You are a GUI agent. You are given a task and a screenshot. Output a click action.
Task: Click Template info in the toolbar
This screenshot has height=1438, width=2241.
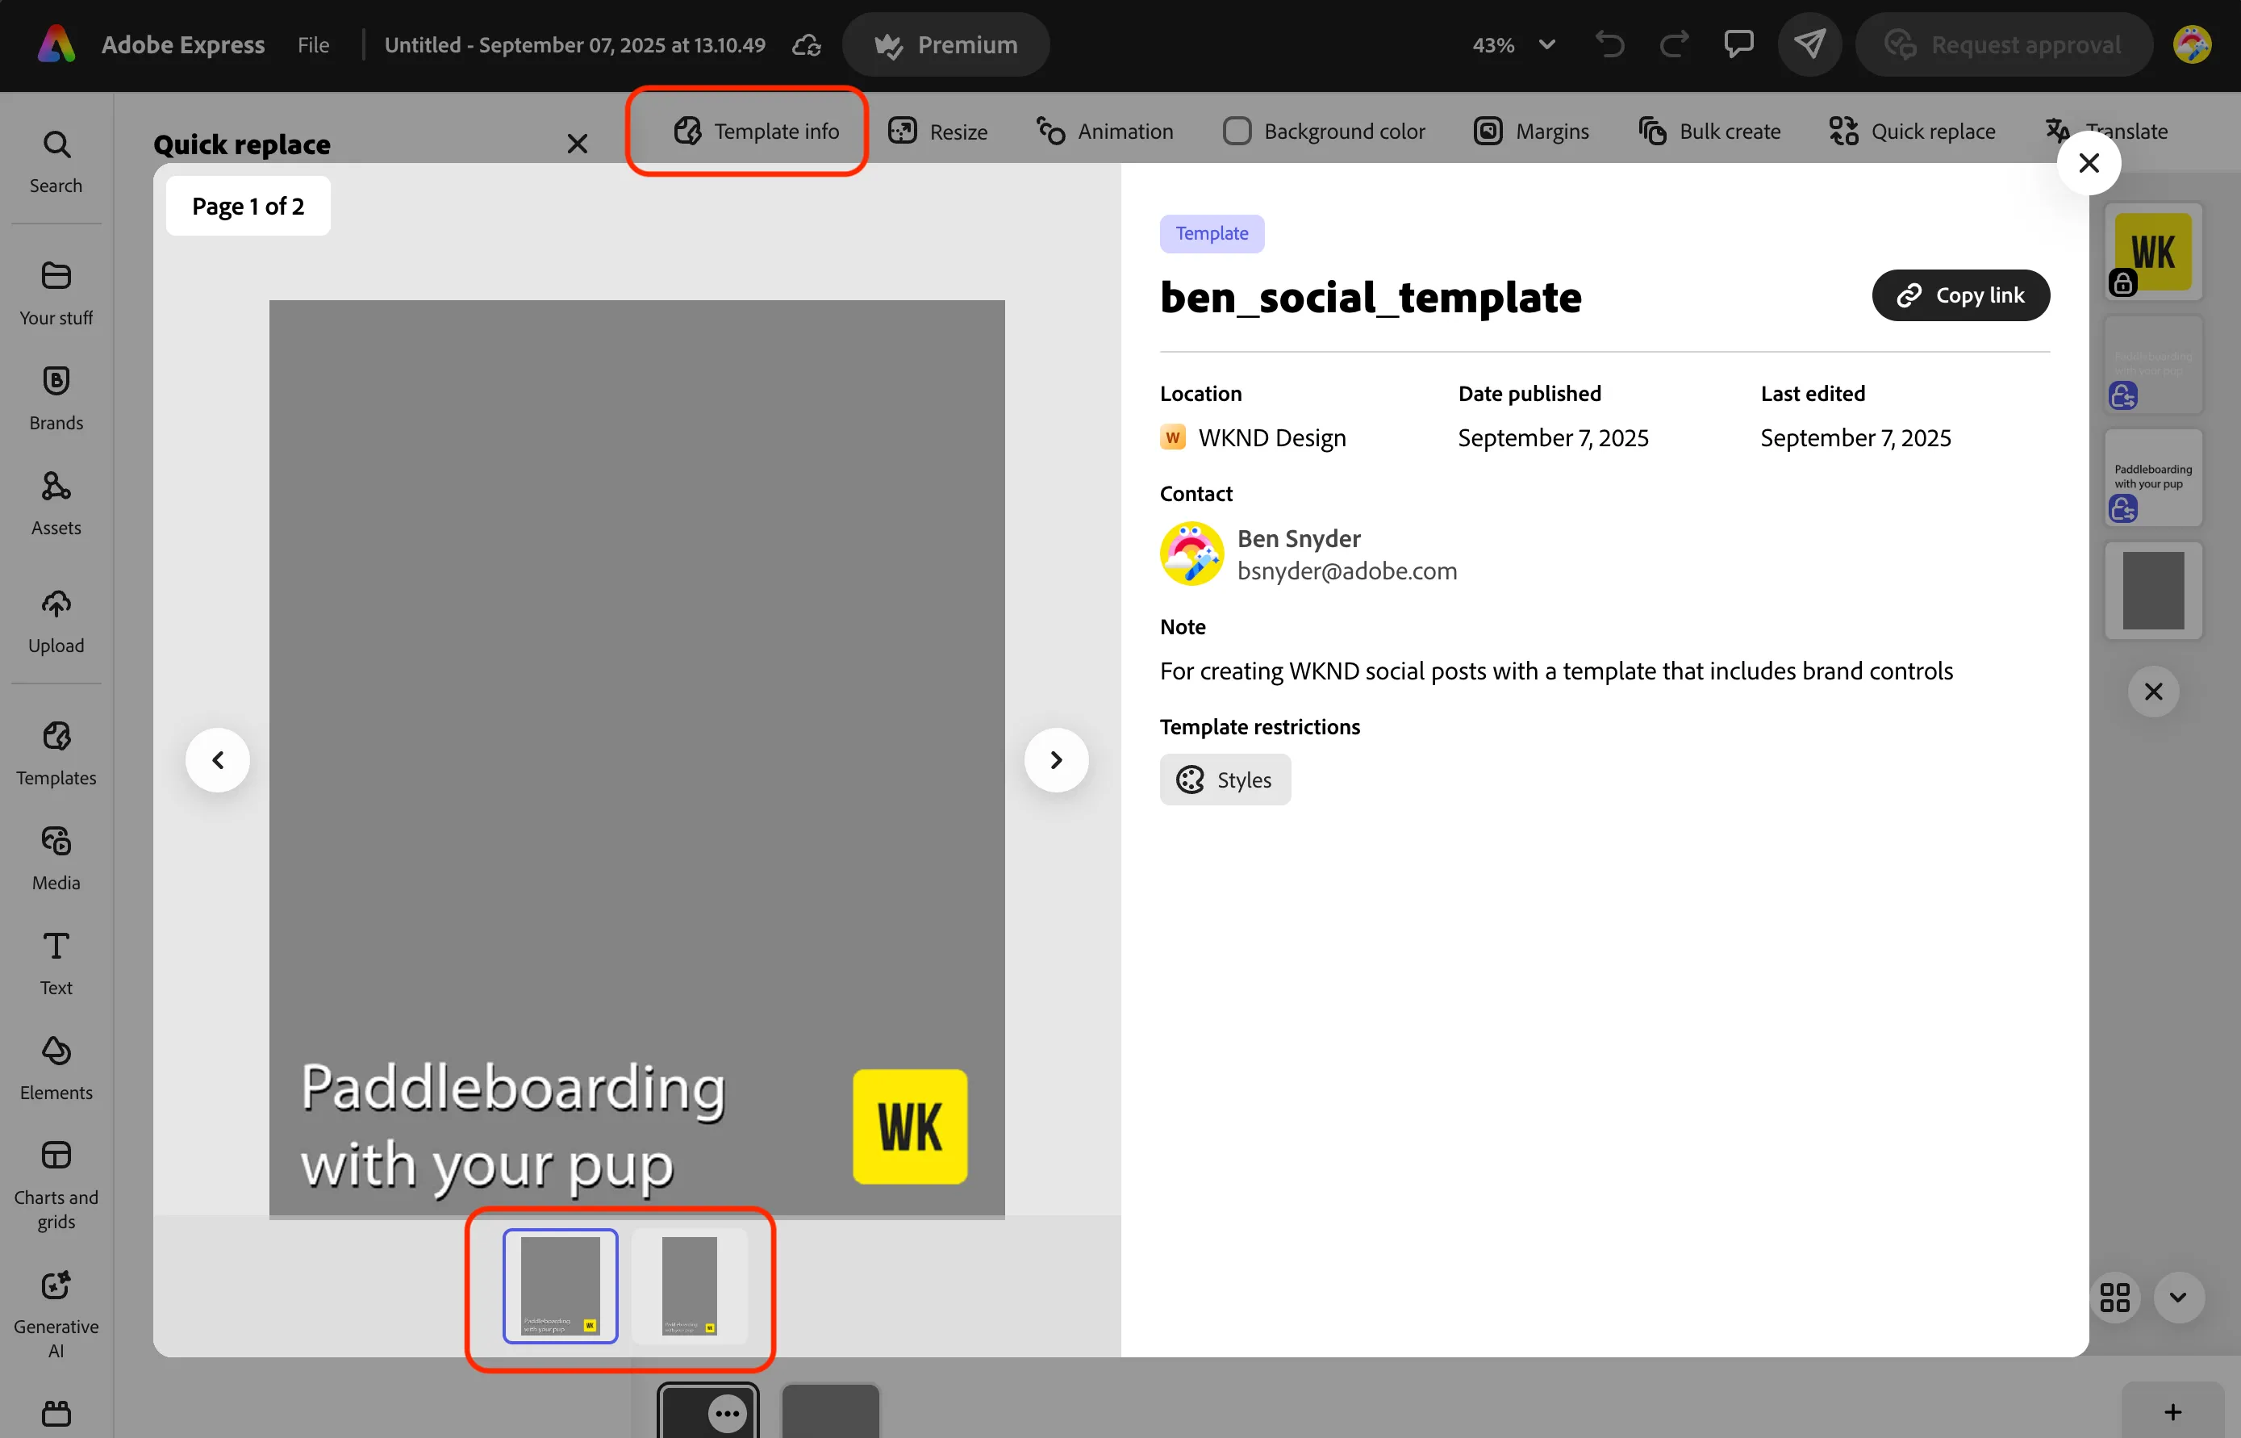coord(756,131)
